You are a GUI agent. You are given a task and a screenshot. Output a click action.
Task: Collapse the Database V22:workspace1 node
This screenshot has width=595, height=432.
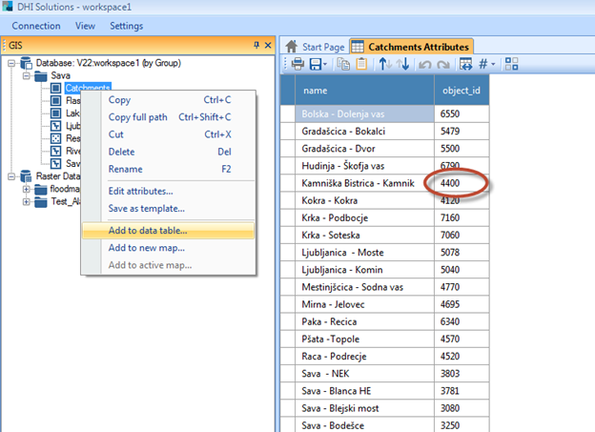(x=11, y=63)
